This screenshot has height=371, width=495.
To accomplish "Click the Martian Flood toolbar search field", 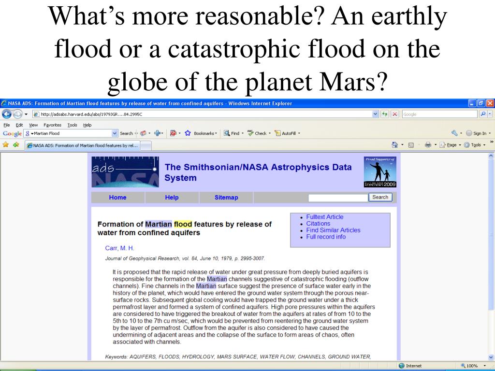I will tap(68, 133).
